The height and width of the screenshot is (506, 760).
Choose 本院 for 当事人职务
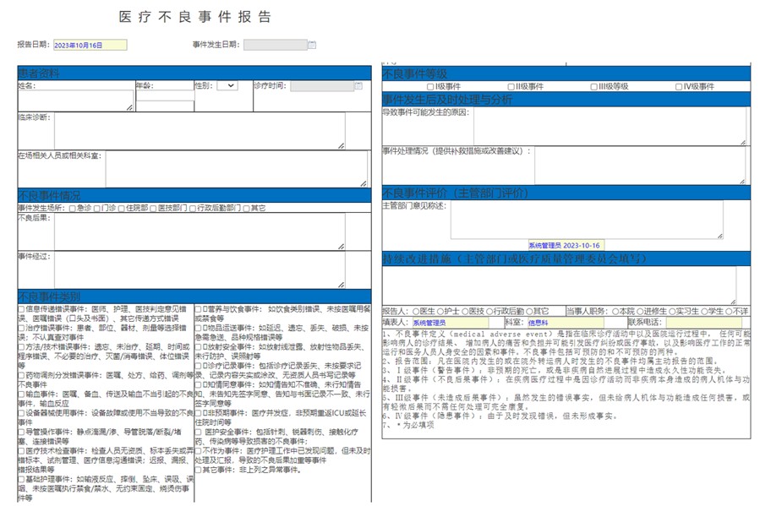click(615, 312)
